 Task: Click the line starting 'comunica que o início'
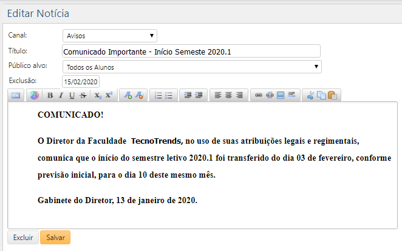(x=214, y=158)
